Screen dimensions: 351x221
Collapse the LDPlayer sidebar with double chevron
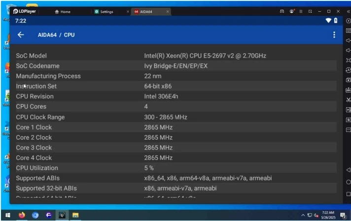click(349, 11)
